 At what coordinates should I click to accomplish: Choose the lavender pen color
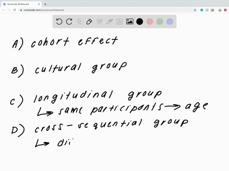170,21
